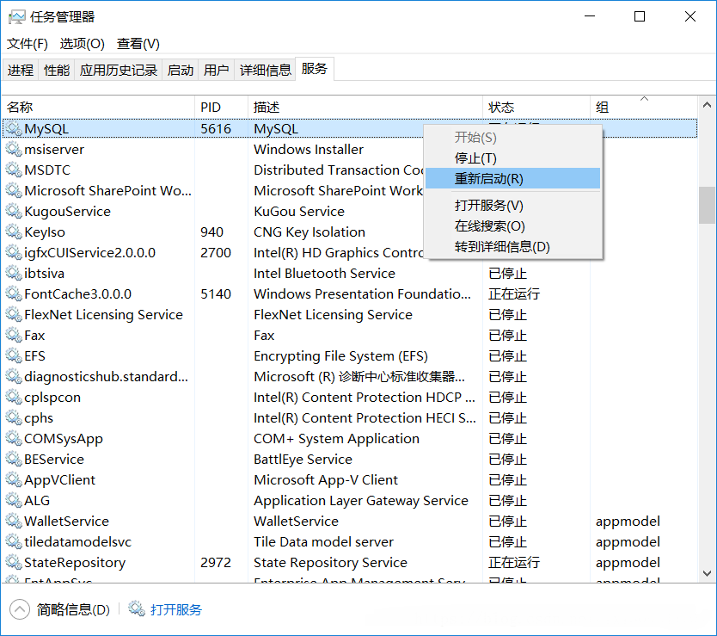Click the StateRepository service icon
This screenshot has height=636, width=717.
tap(14, 563)
